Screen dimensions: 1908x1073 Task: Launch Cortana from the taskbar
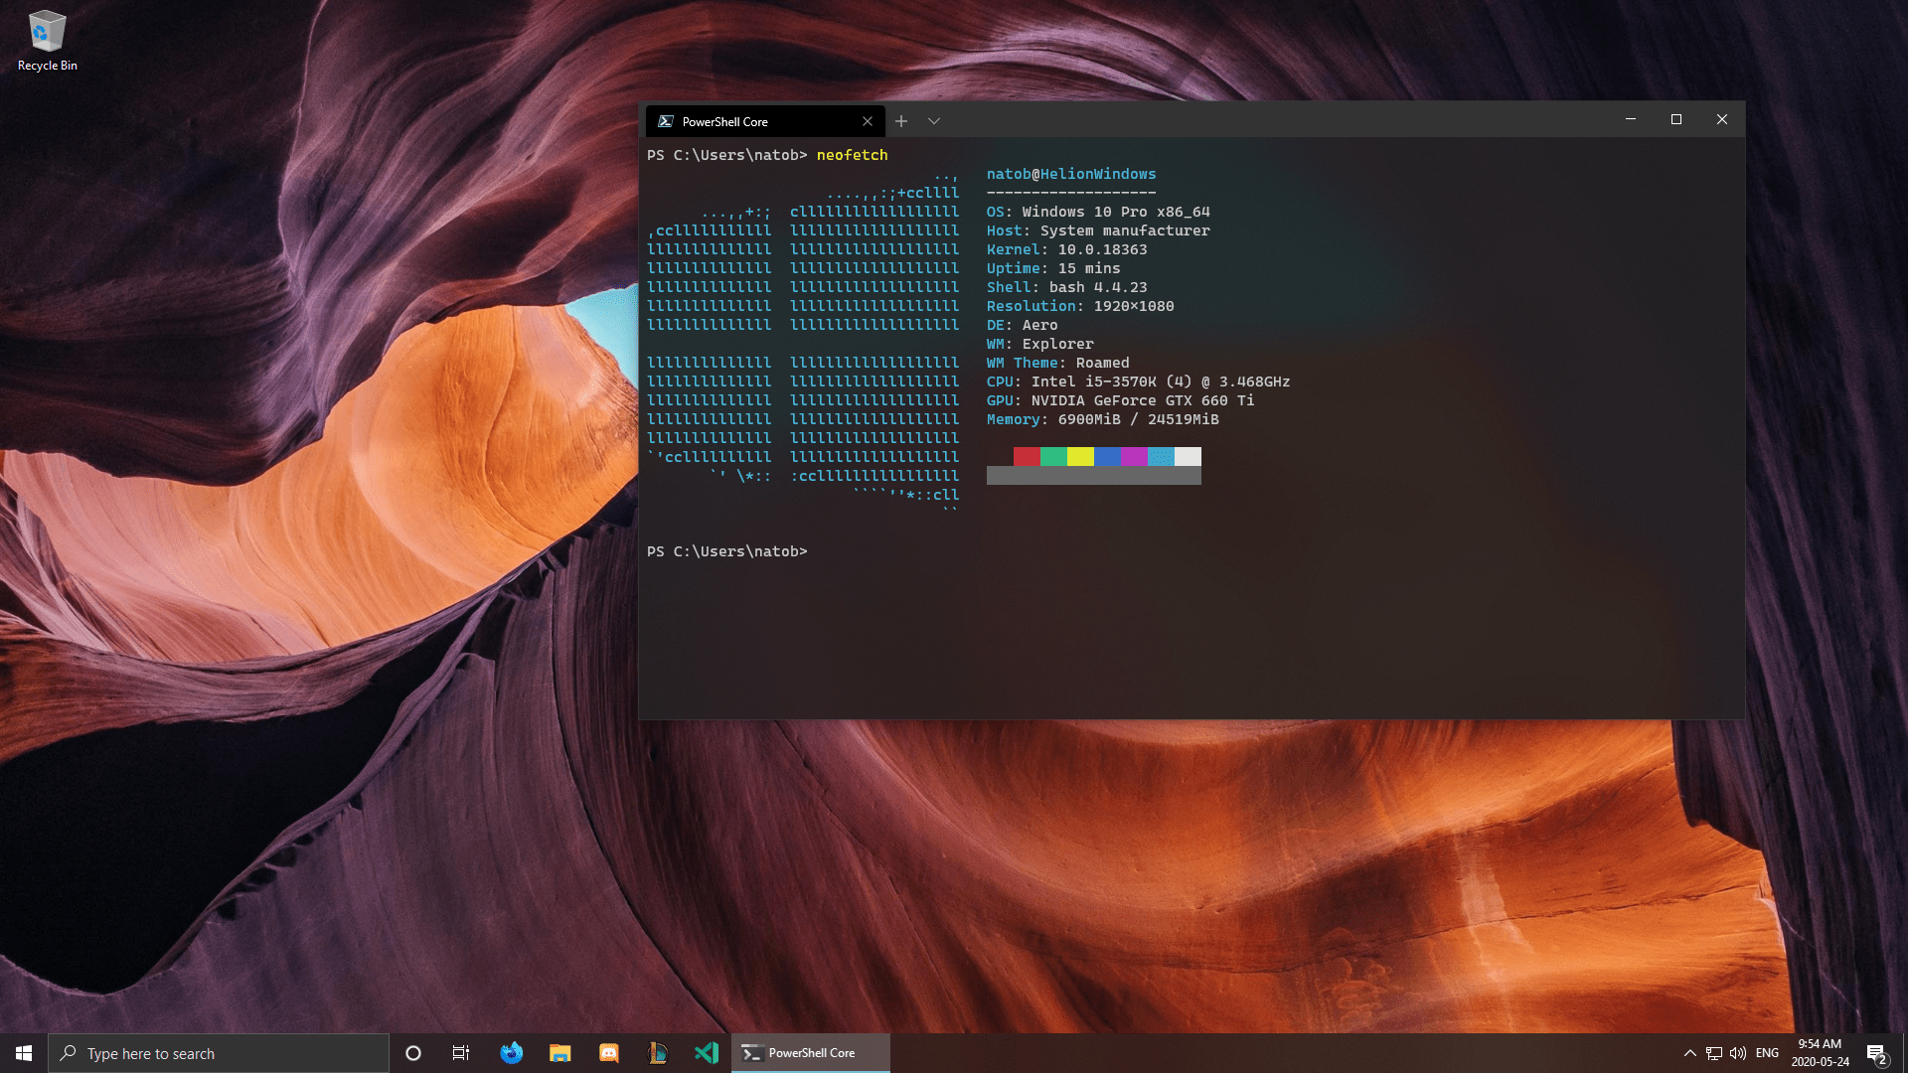pyautogui.click(x=413, y=1053)
